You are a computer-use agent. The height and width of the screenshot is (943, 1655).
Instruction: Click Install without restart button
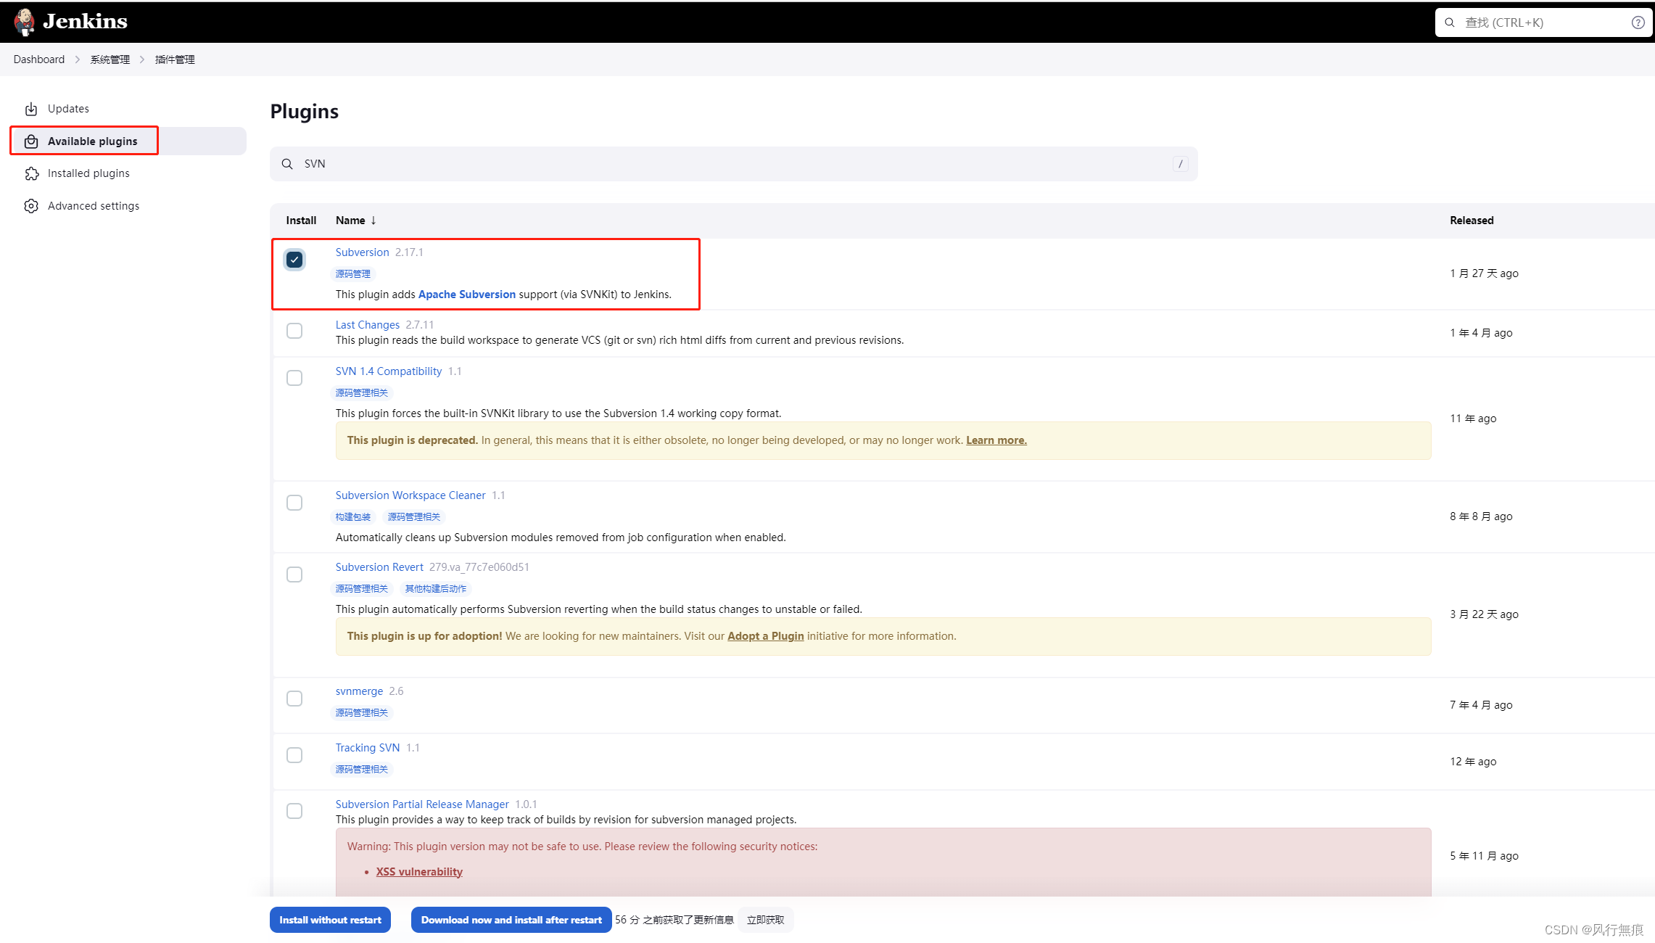tap(330, 919)
